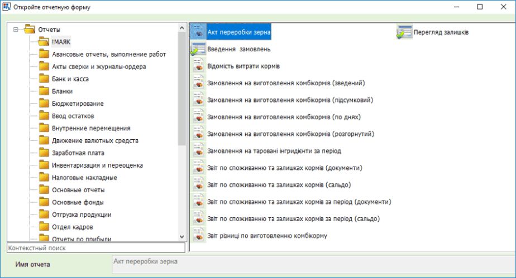Collapse the Отчеты root tree node
The height and width of the screenshot is (278, 516).
[16, 30]
